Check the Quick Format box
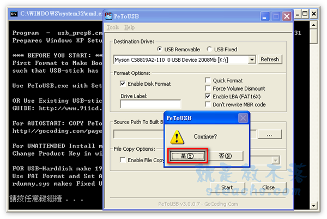Image resolution: width=327 pixels, height=219 pixels. (208, 80)
